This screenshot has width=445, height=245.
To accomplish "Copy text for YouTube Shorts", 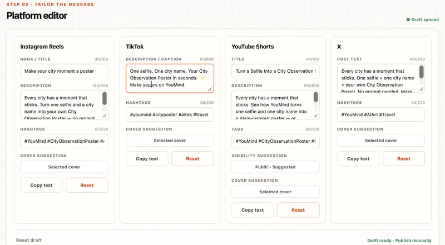I will 253,210.
